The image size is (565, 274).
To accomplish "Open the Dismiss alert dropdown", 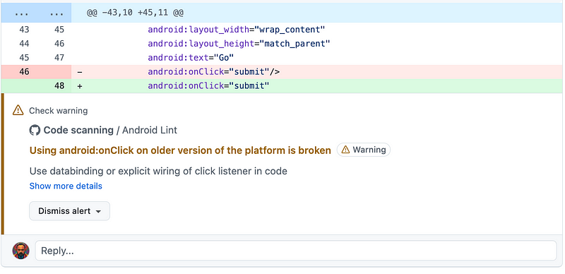I will [x=69, y=211].
